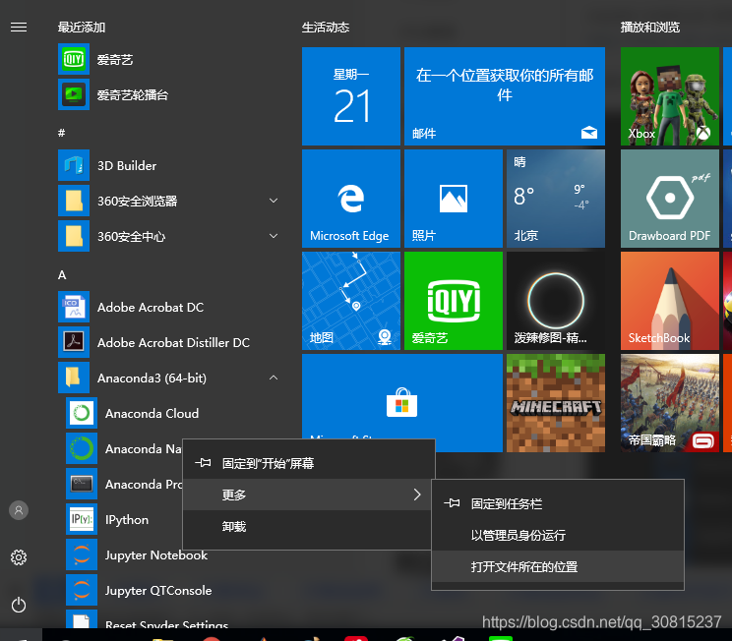
Task: Open Jupyter Notebook icon
Action: (x=82, y=554)
